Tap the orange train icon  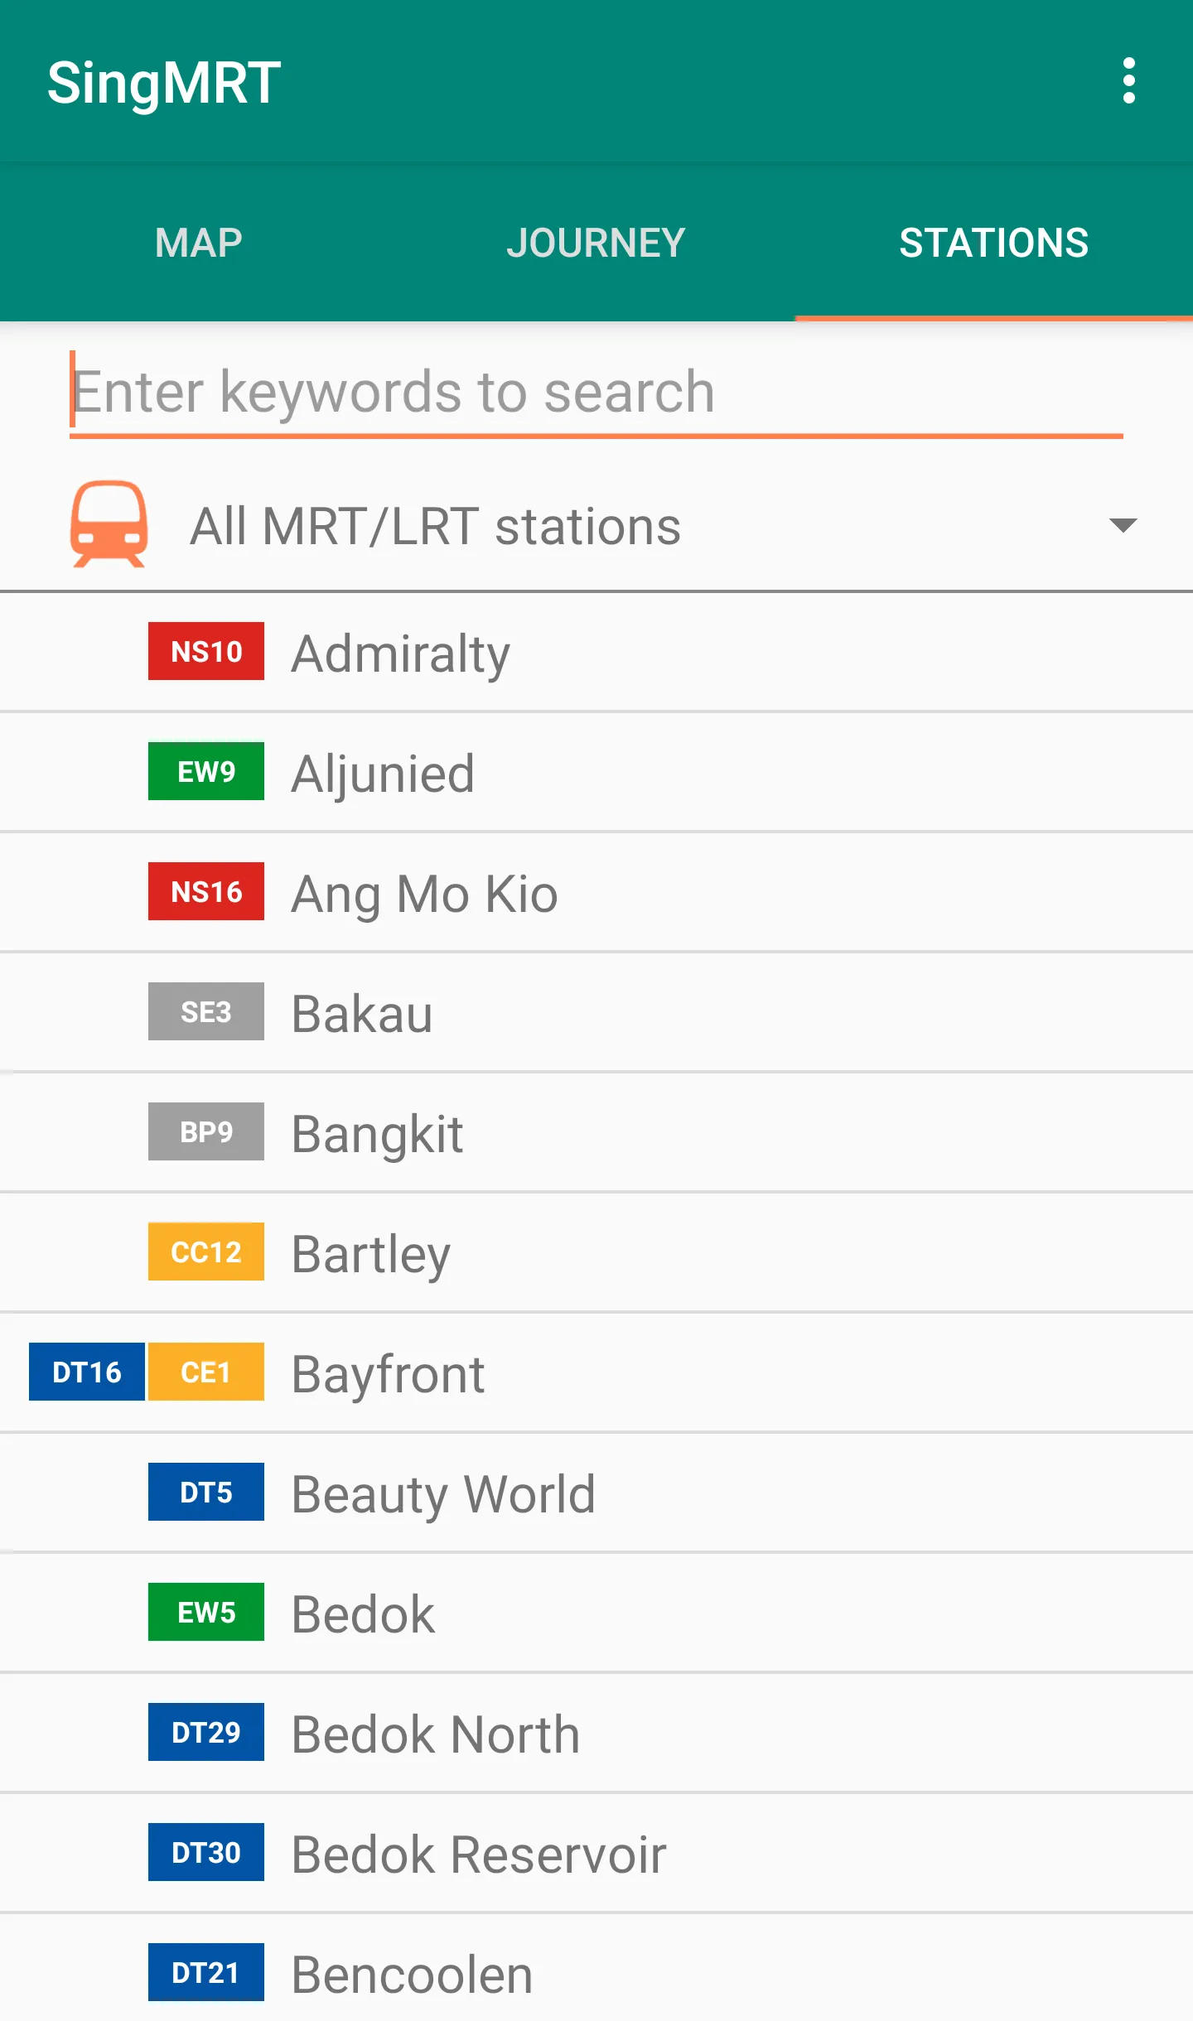(x=109, y=524)
